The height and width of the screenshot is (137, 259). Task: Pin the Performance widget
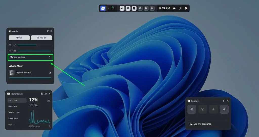(x=46, y=94)
